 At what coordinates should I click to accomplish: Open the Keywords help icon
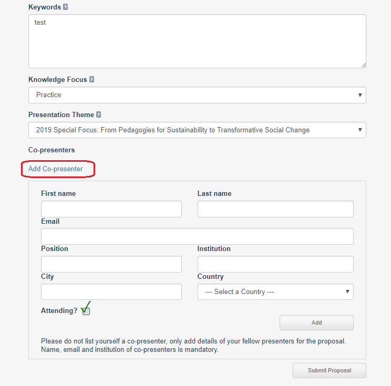(x=65, y=7)
